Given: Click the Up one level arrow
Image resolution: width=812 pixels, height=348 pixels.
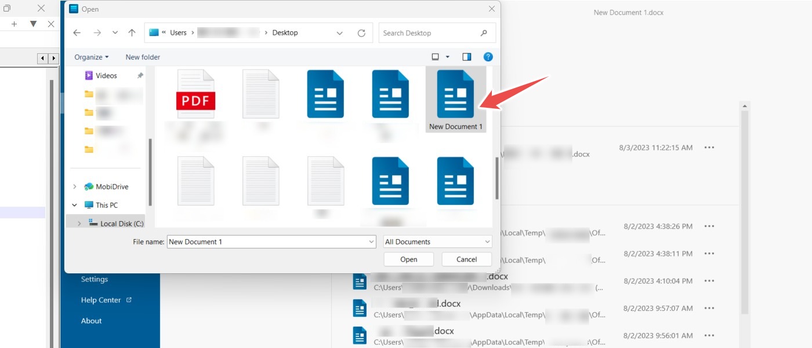Looking at the screenshot, I should point(132,33).
